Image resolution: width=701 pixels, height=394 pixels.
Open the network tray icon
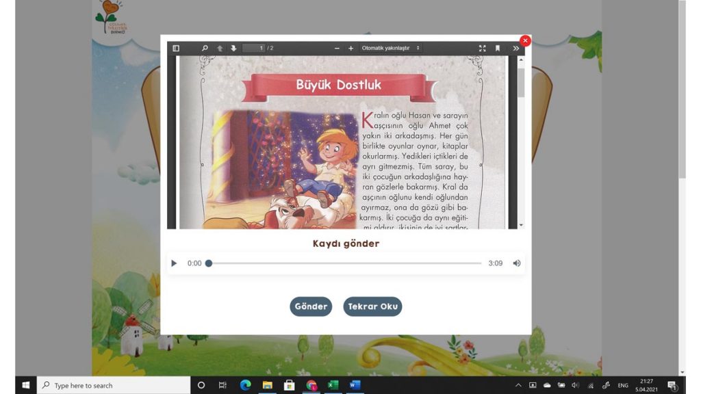[x=591, y=385]
